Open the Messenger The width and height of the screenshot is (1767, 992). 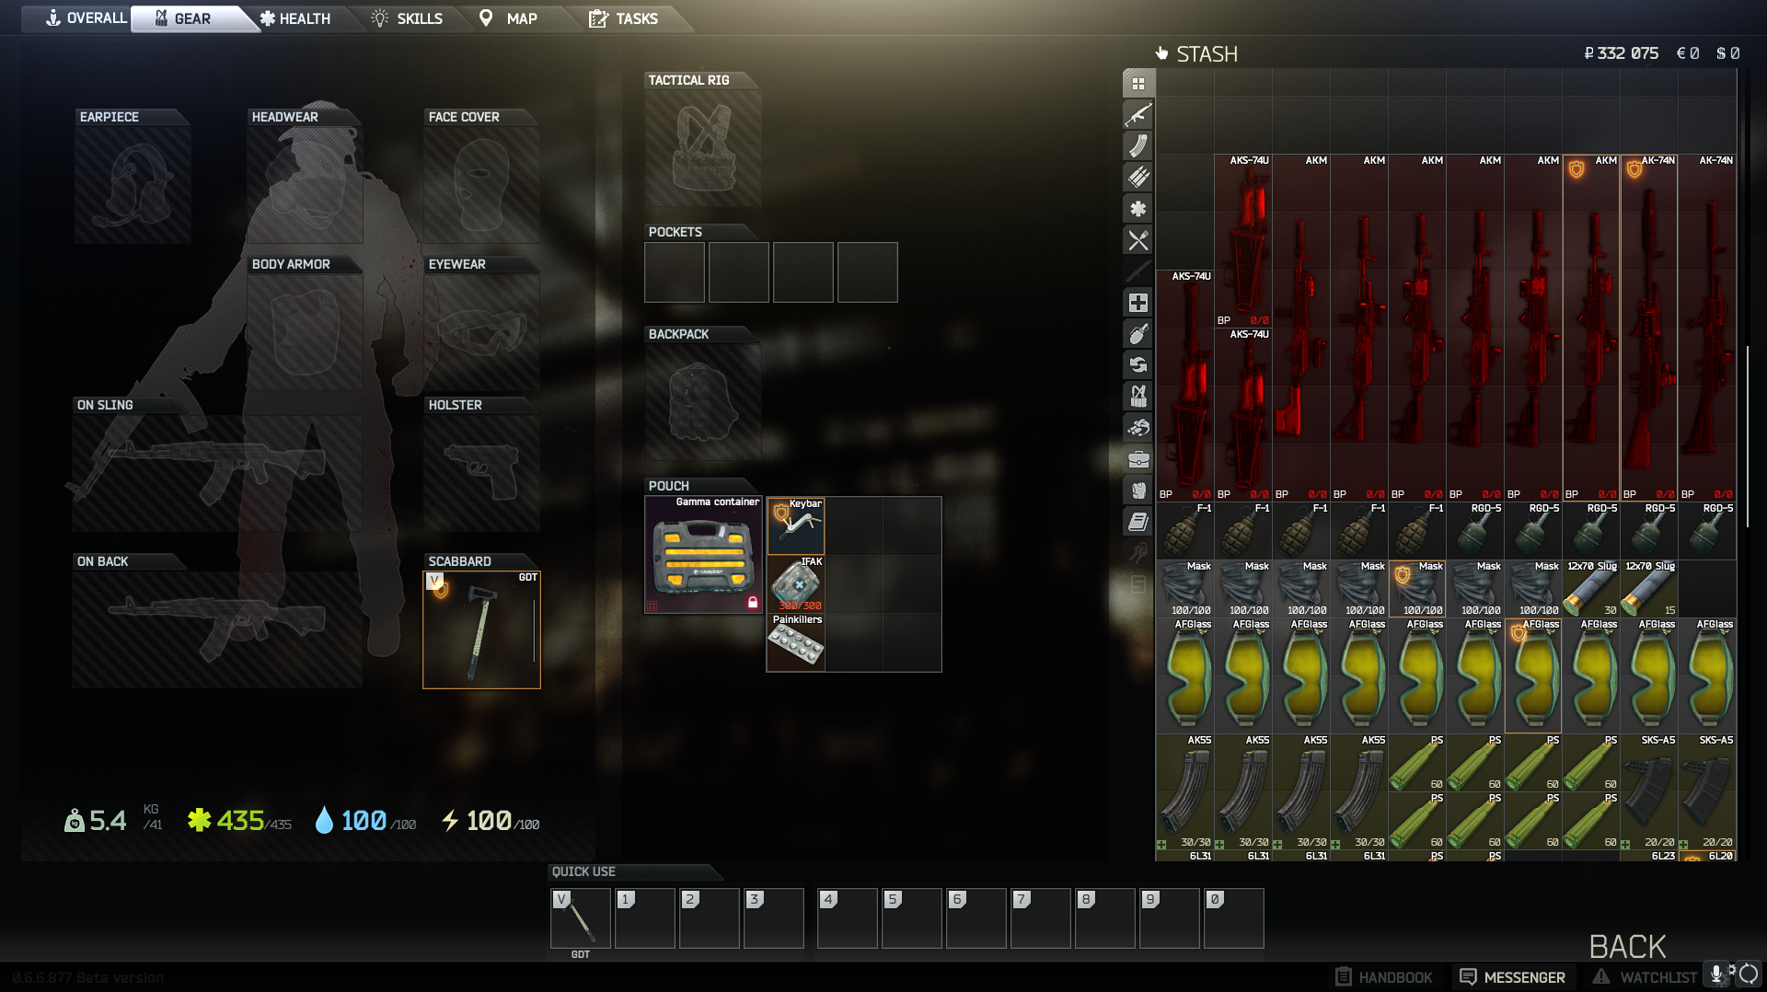pyautogui.click(x=1512, y=977)
